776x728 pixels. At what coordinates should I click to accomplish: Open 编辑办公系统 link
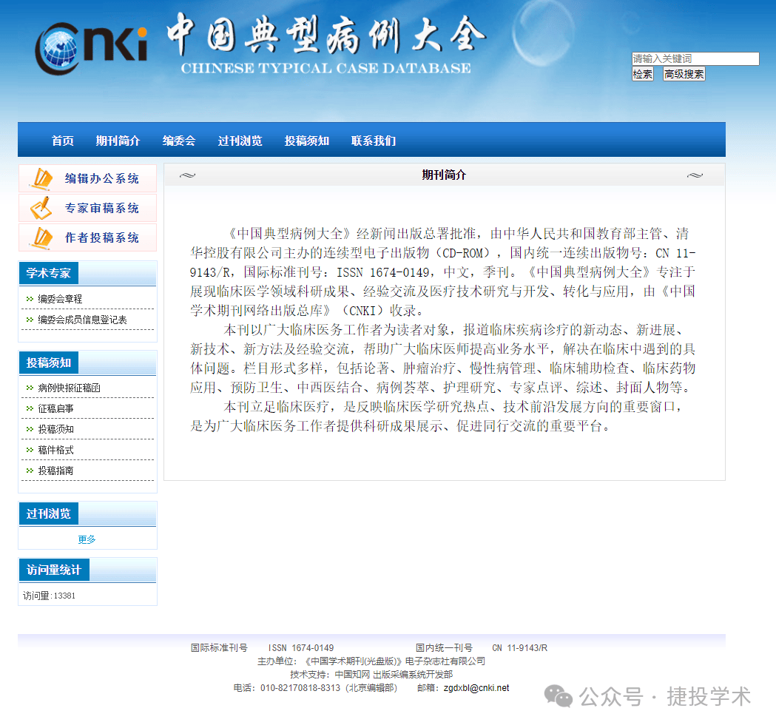(101, 178)
